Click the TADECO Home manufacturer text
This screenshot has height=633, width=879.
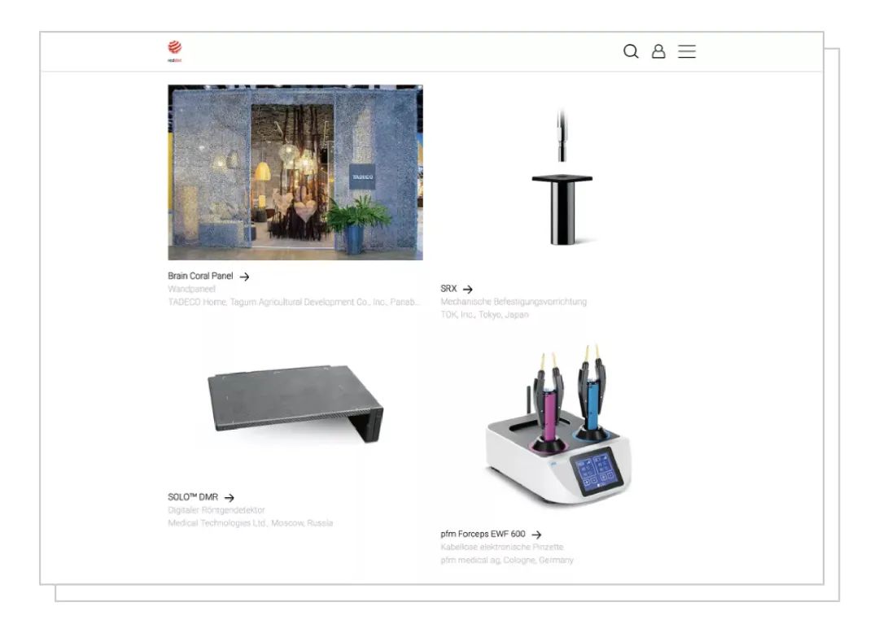[293, 302]
